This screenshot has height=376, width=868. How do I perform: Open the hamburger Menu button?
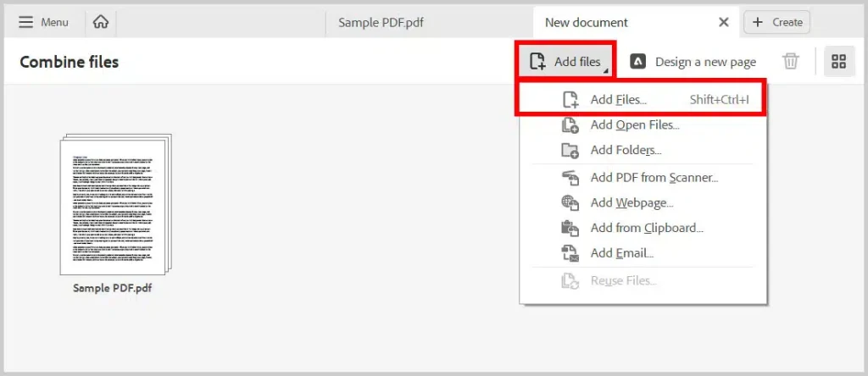click(x=43, y=22)
